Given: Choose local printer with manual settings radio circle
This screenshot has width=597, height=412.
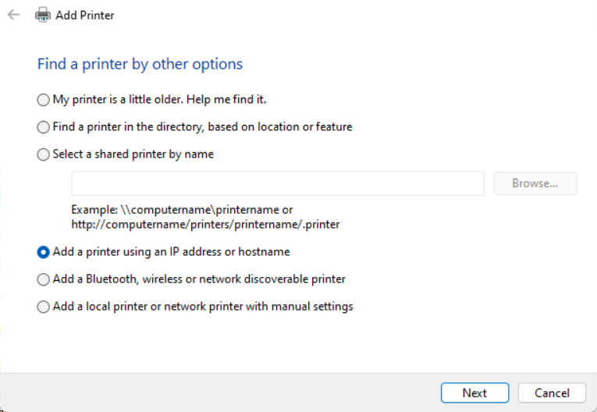Looking at the screenshot, I should point(43,307).
